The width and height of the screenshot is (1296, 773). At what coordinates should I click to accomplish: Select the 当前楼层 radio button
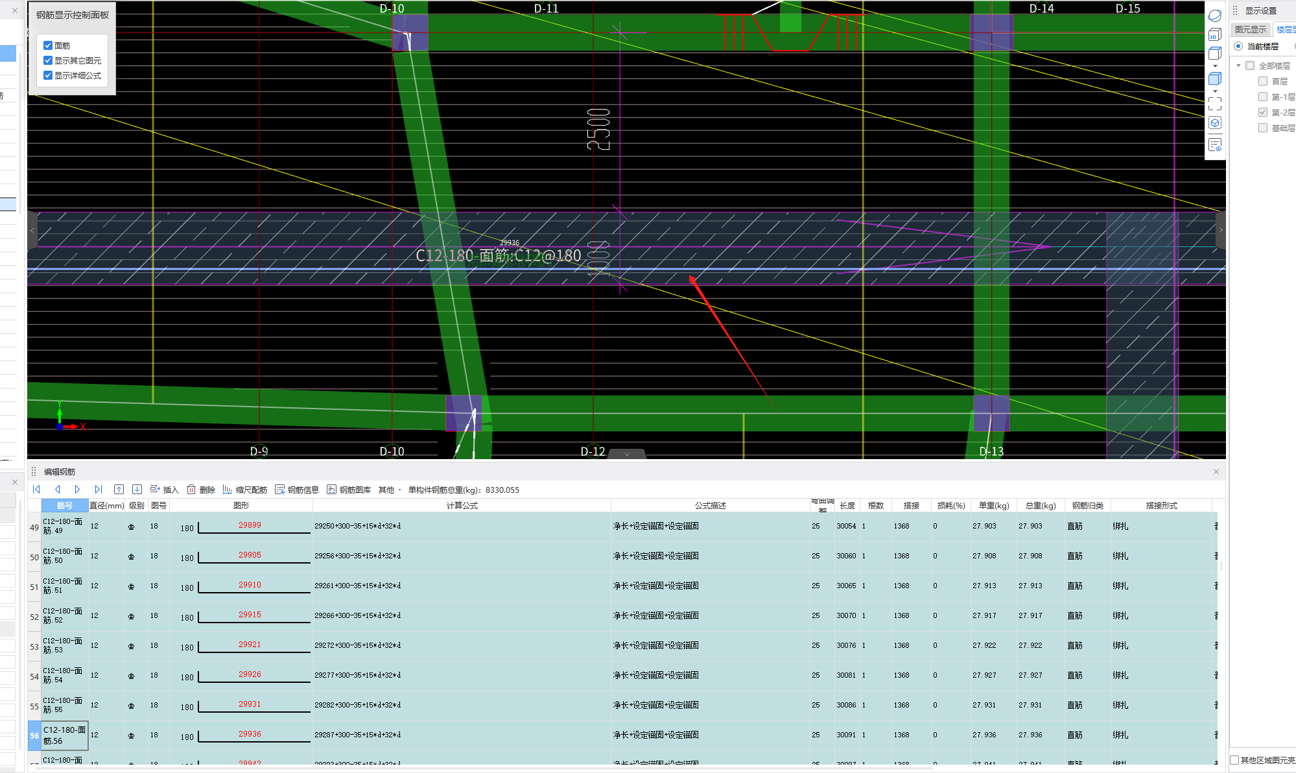(x=1238, y=46)
